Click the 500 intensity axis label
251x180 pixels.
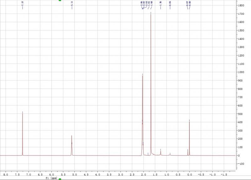click(x=241, y=114)
